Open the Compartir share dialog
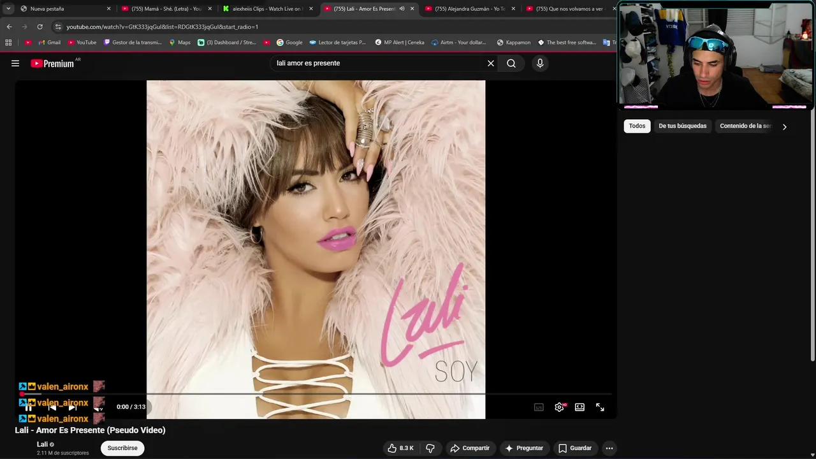This screenshot has height=459, width=816. [x=470, y=448]
